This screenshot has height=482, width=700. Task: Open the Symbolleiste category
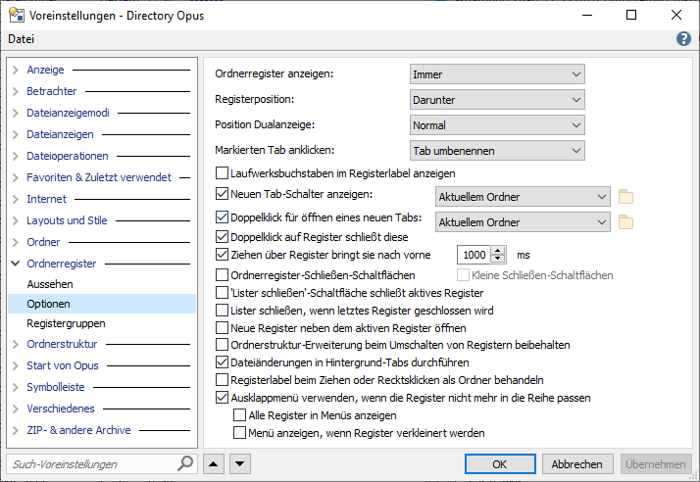[56, 387]
